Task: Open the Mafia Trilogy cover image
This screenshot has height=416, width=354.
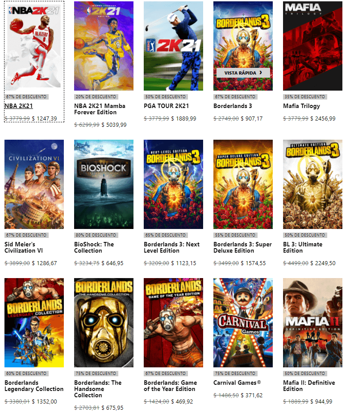Action: point(312,46)
